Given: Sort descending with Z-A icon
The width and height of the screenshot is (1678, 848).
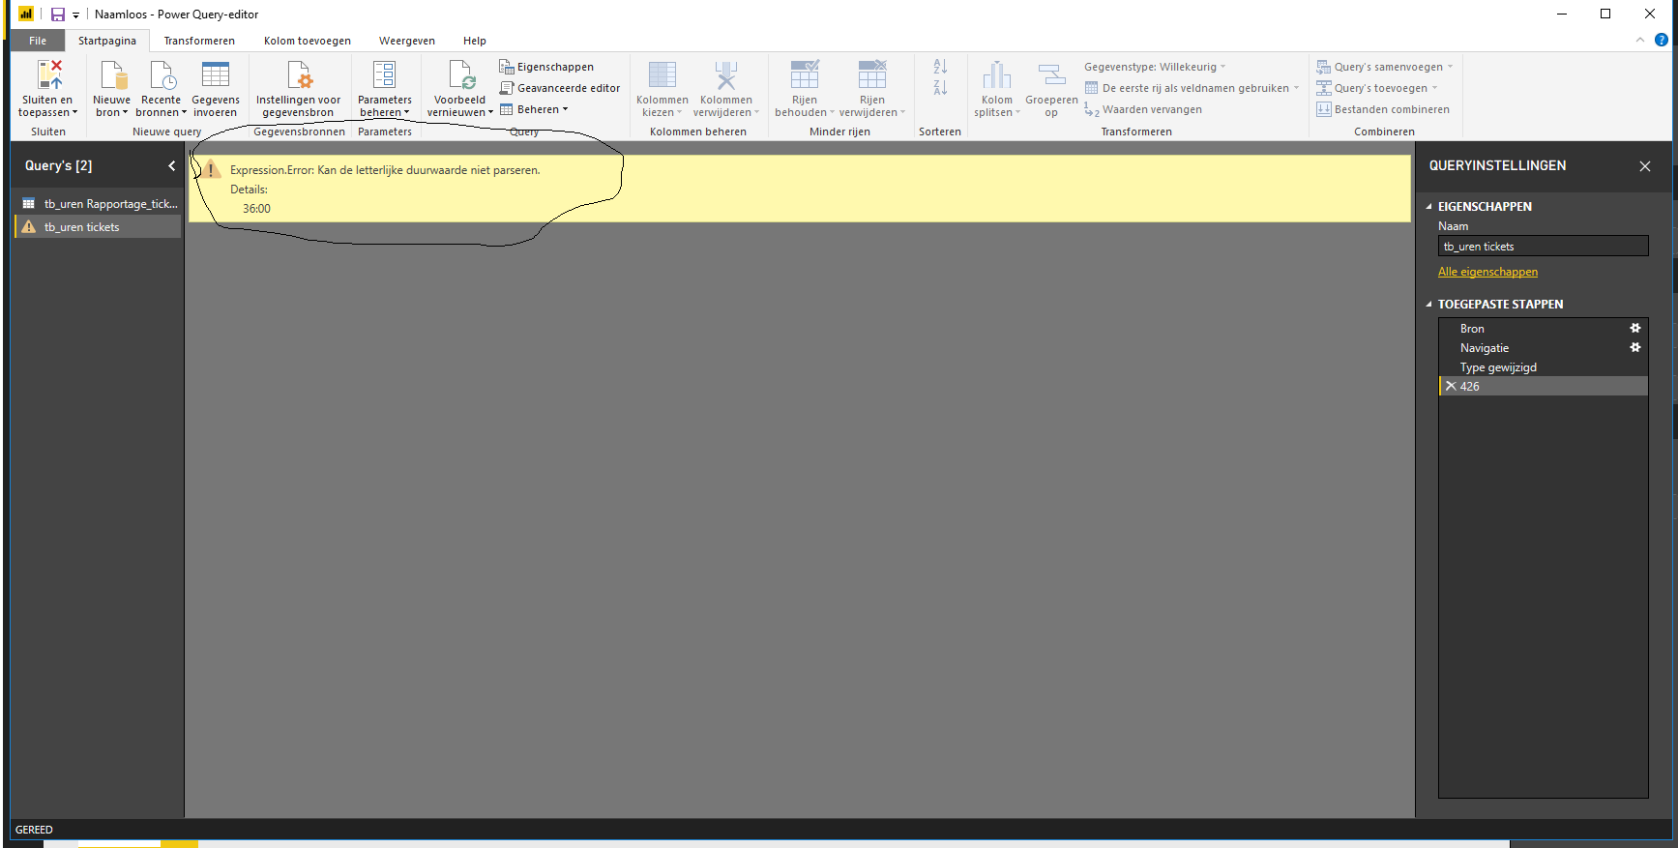Looking at the screenshot, I should (940, 88).
